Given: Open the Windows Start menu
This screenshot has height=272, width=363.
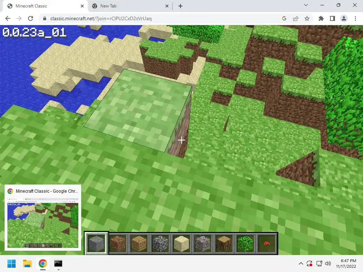Looking at the screenshot, I should pos(12,263).
